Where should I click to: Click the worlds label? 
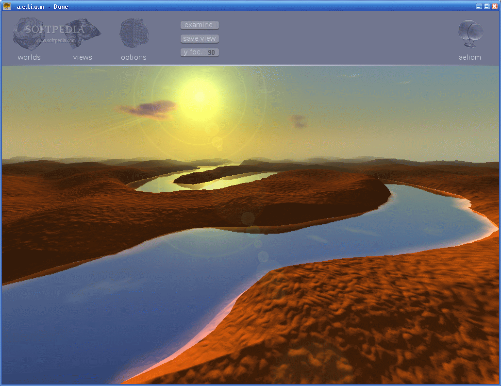[29, 57]
